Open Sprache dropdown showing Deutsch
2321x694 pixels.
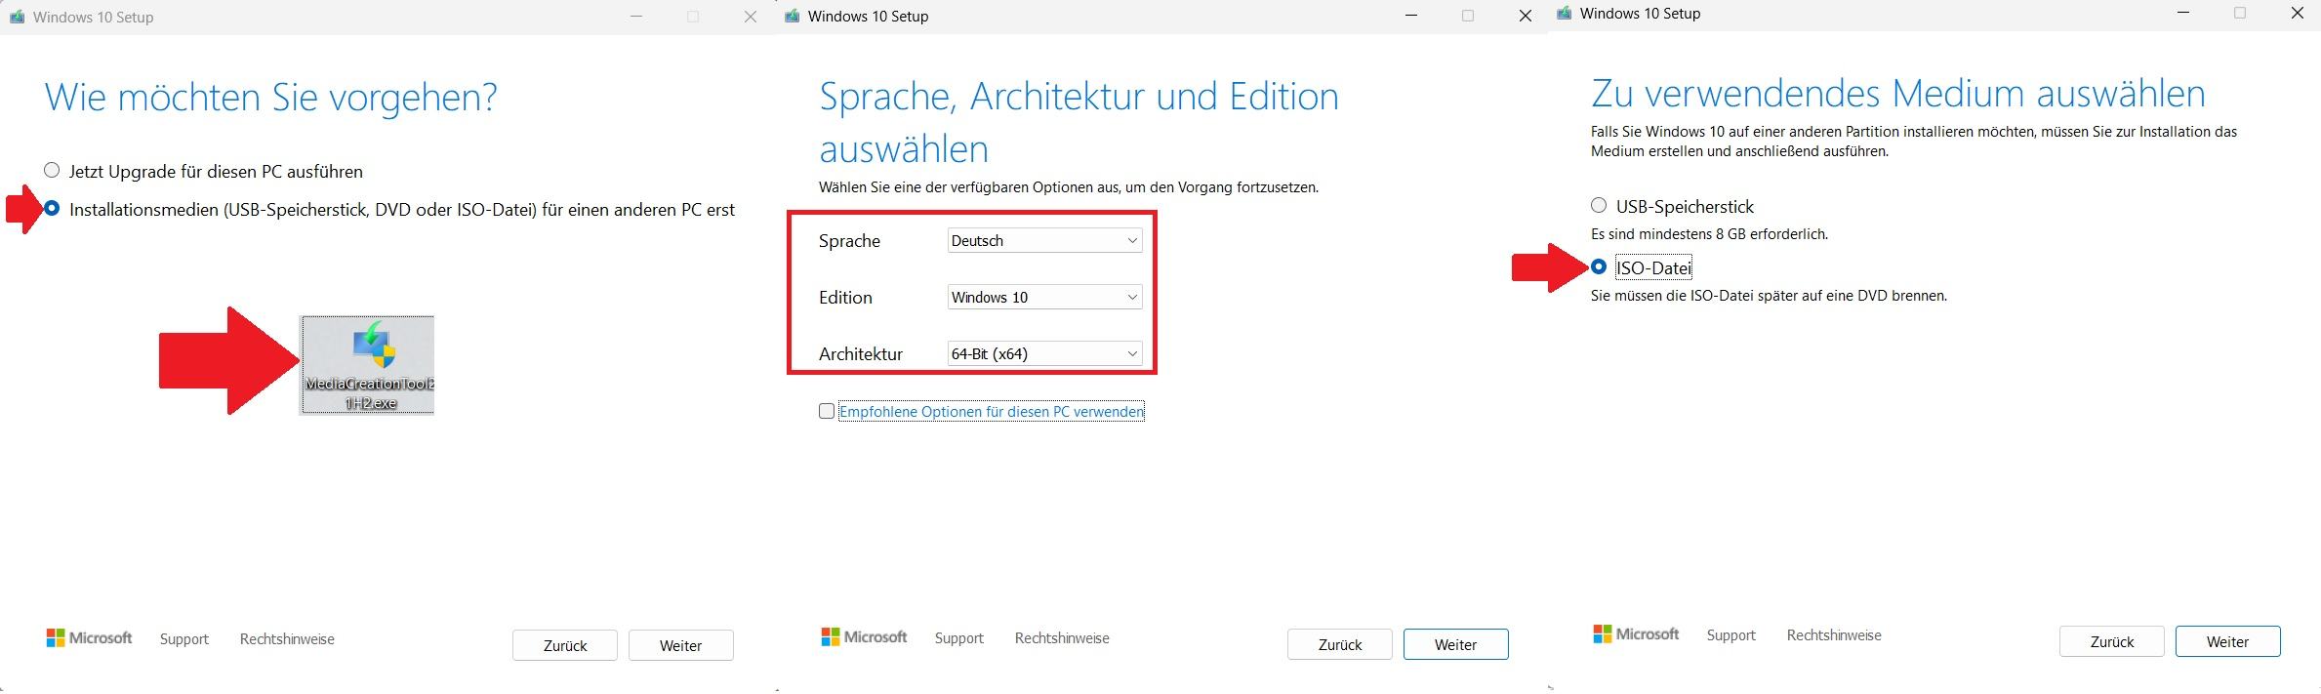[x=1044, y=240]
